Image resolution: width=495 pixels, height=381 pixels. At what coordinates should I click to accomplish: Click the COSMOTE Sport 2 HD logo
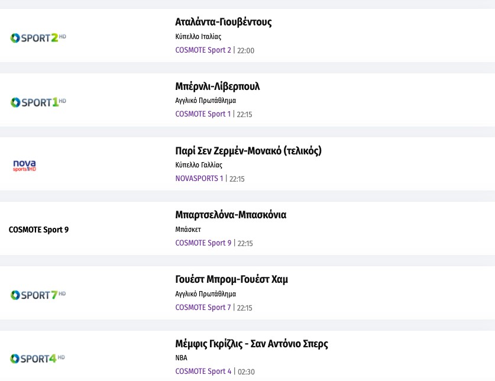click(x=38, y=38)
